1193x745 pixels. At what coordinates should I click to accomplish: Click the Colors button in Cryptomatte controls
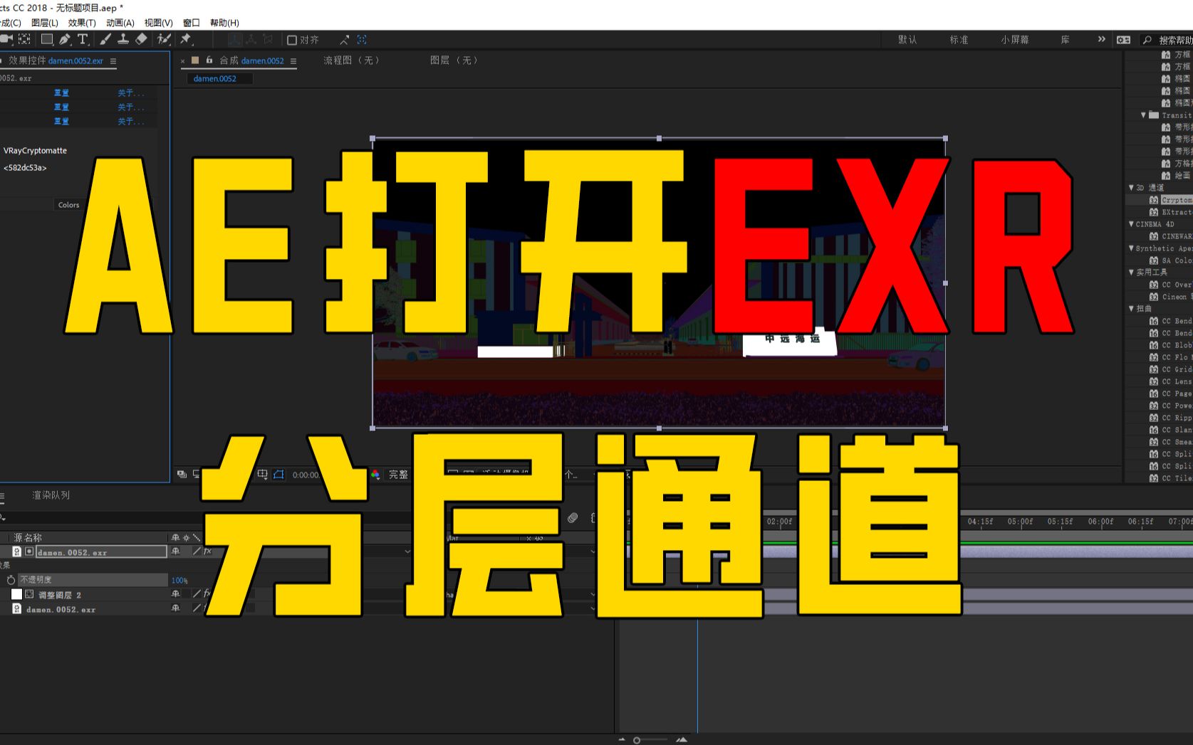pos(69,205)
